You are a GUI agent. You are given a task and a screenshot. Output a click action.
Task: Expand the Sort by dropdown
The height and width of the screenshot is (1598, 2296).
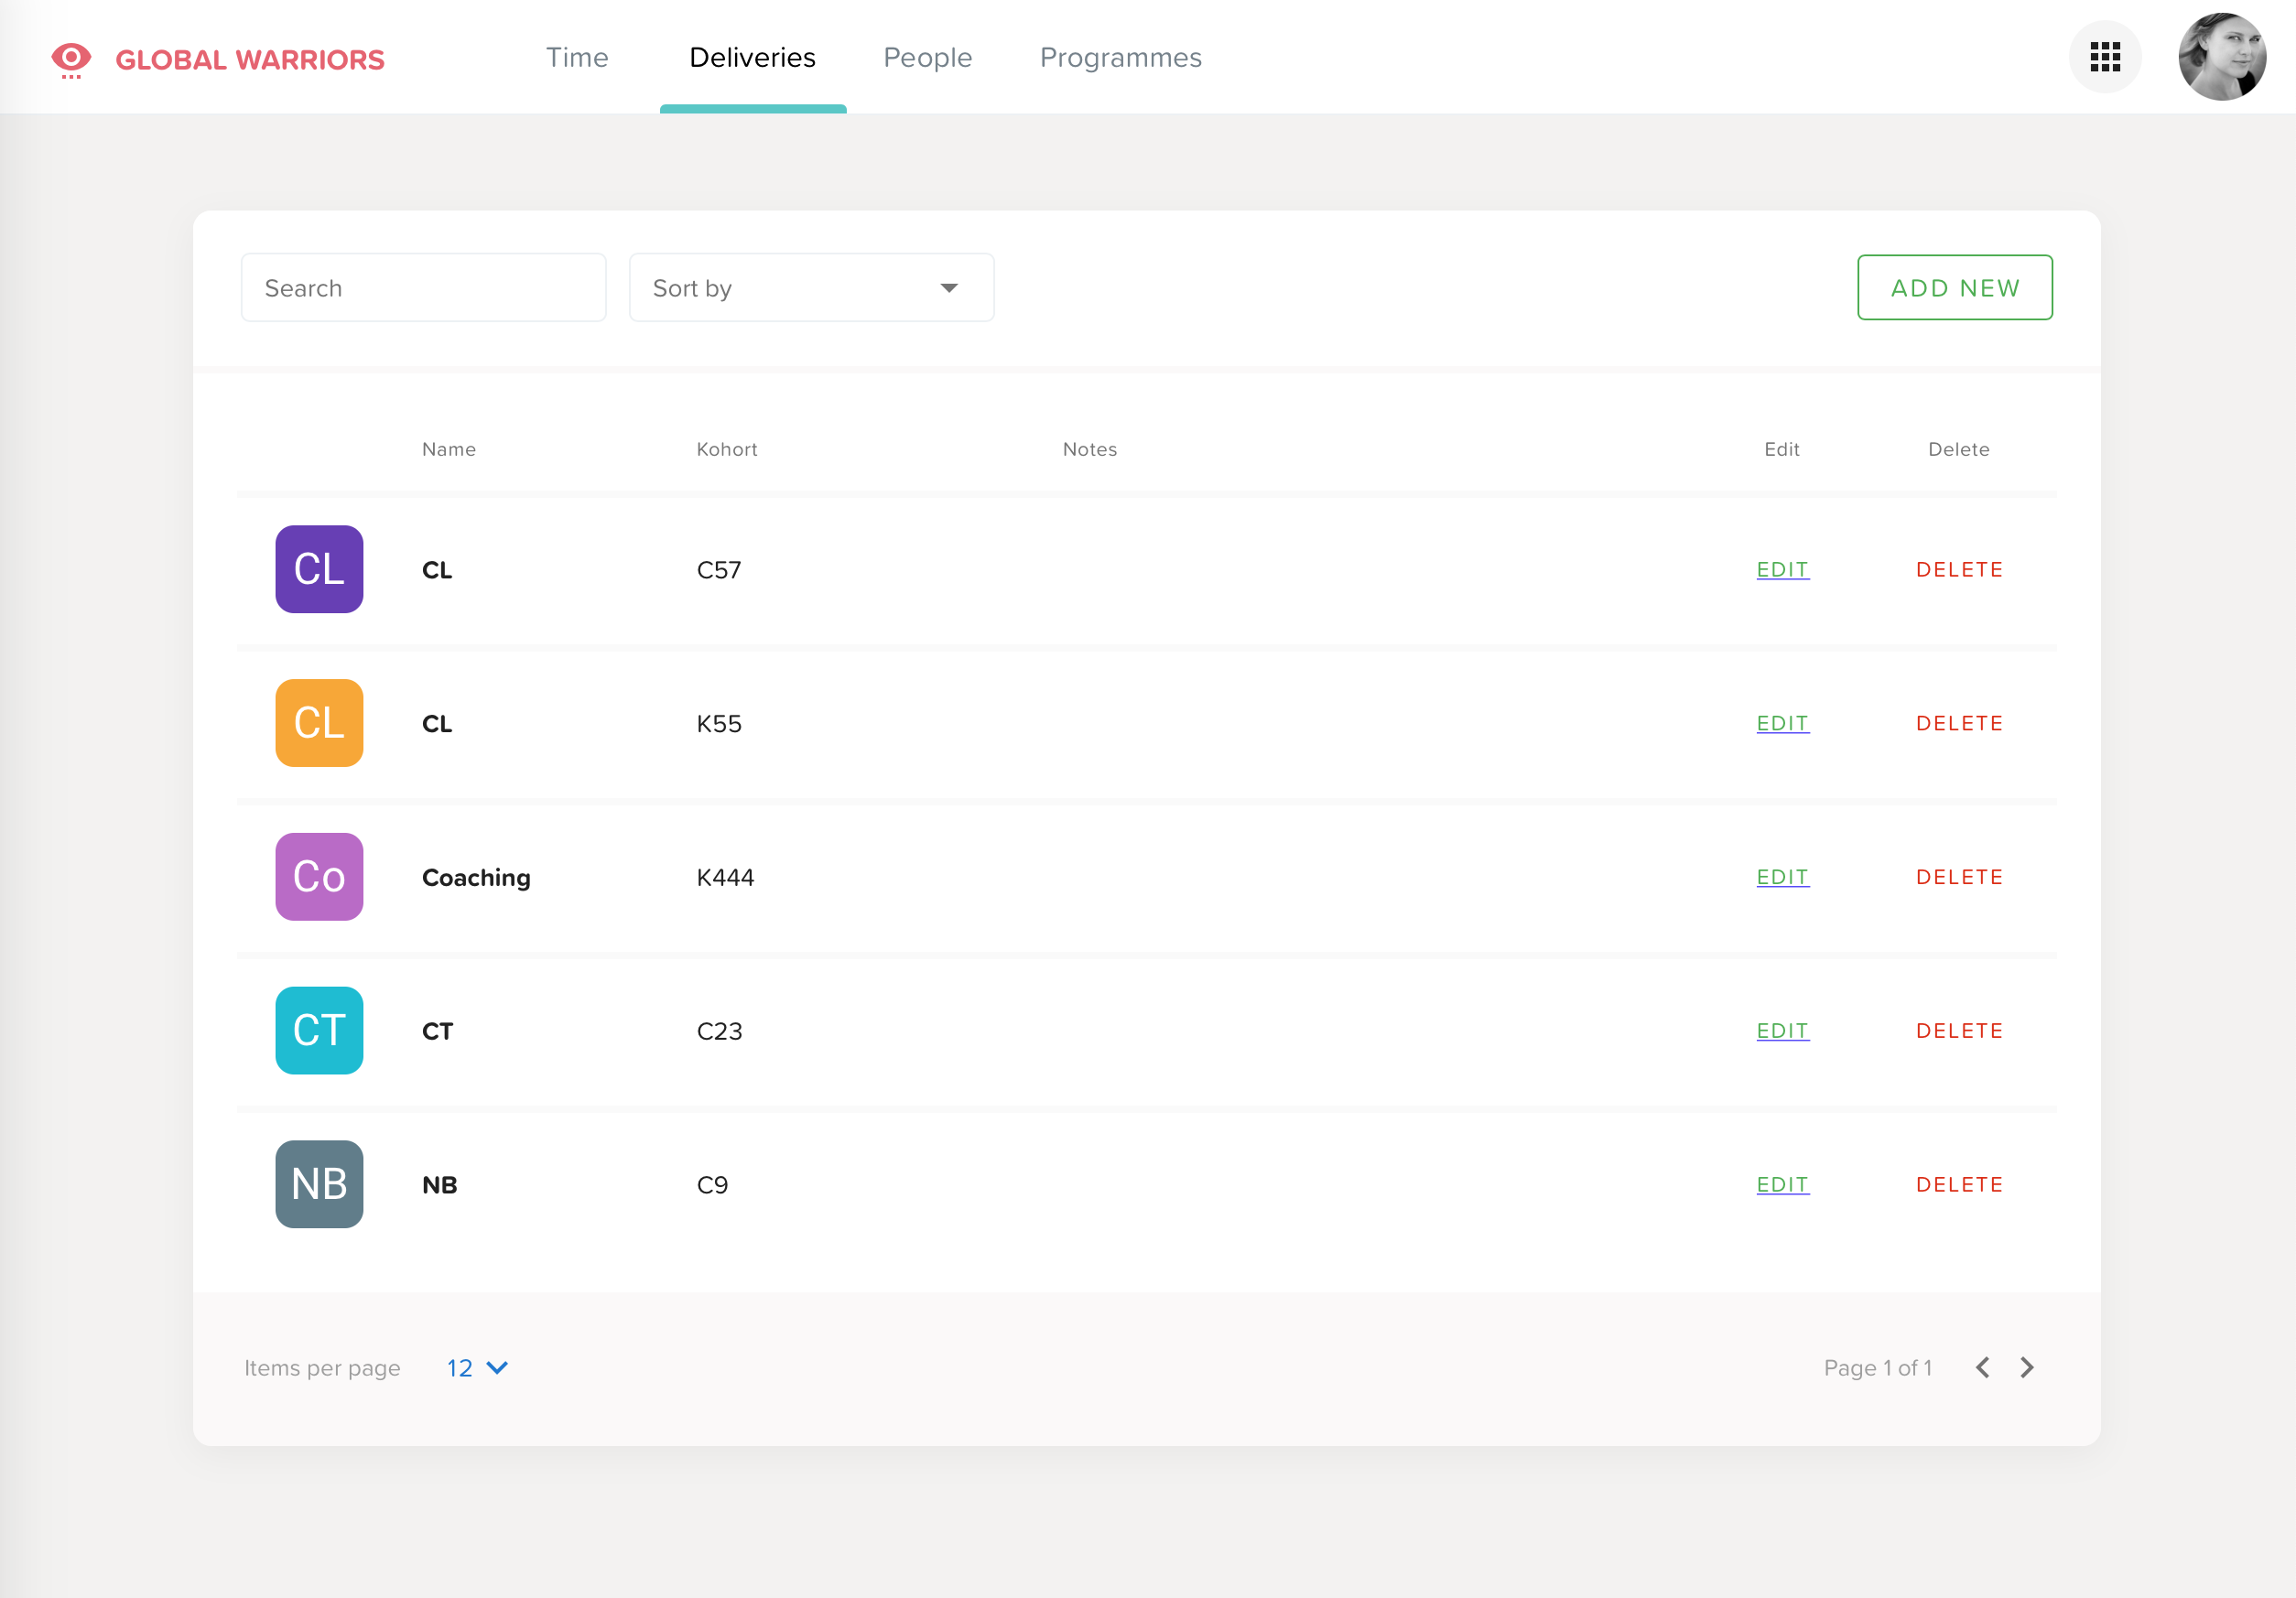811,288
